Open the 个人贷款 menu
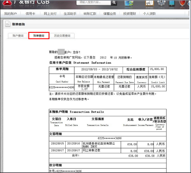 pyautogui.click(x=149, y=14)
